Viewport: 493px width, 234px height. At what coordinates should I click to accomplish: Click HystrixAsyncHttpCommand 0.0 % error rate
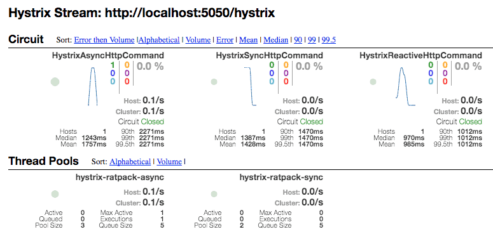click(150, 66)
